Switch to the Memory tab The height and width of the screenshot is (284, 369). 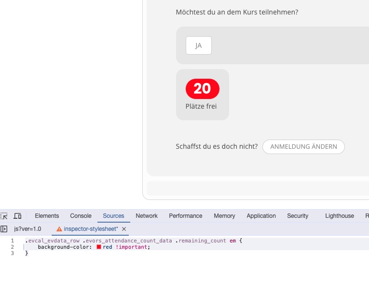224,216
